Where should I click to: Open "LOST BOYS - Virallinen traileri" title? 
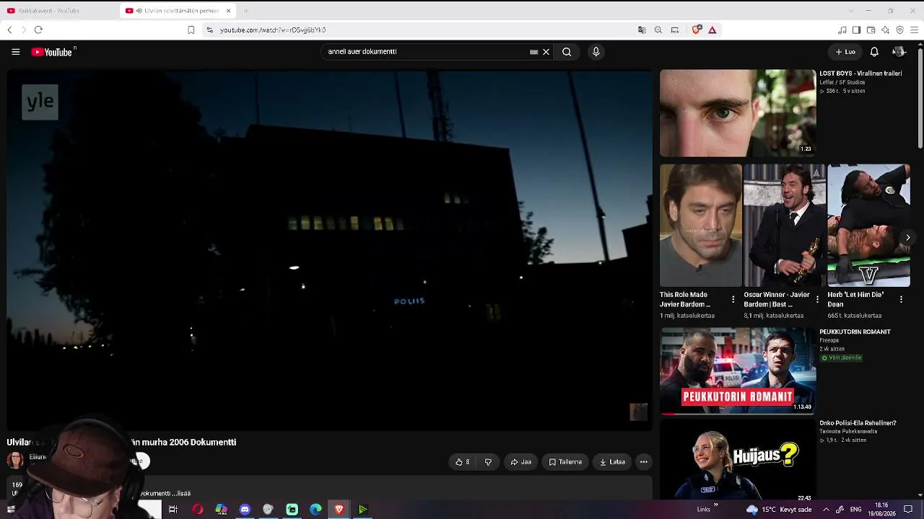point(860,74)
